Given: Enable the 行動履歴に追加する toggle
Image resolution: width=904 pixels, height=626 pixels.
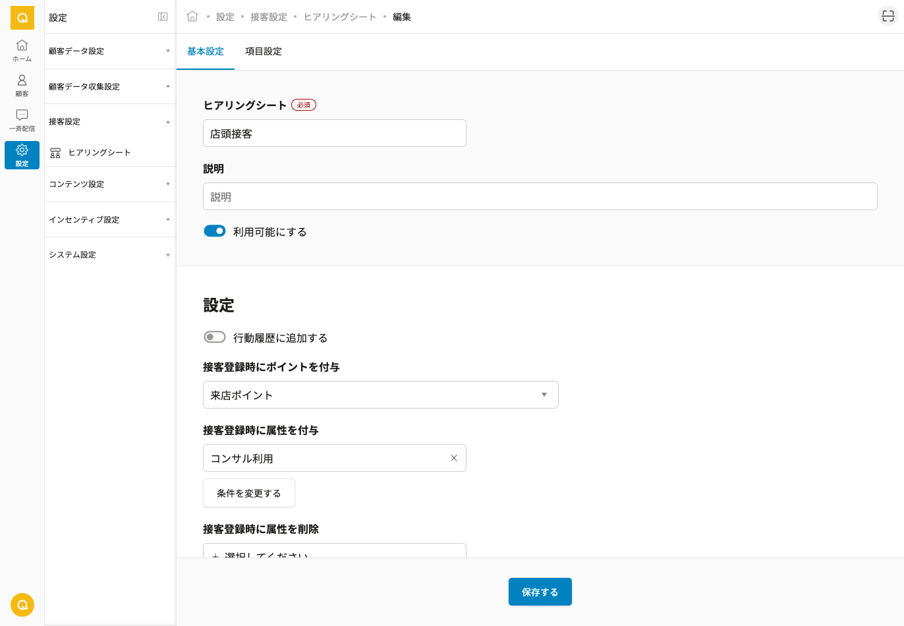Looking at the screenshot, I should (x=215, y=337).
